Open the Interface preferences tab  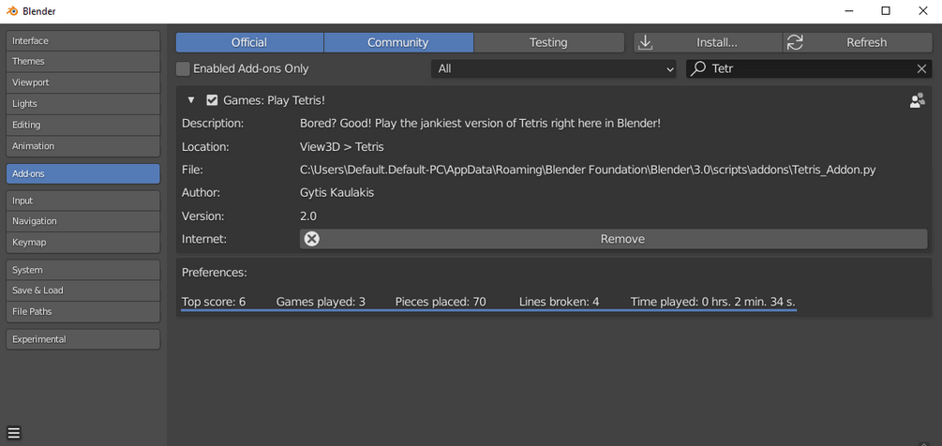click(82, 41)
